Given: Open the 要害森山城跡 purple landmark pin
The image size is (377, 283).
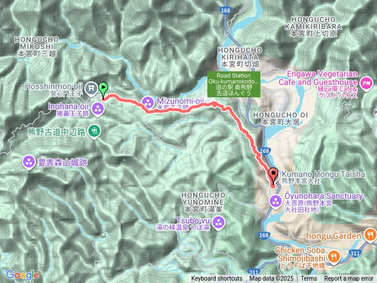Looking at the screenshot, I should pos(29,163).
